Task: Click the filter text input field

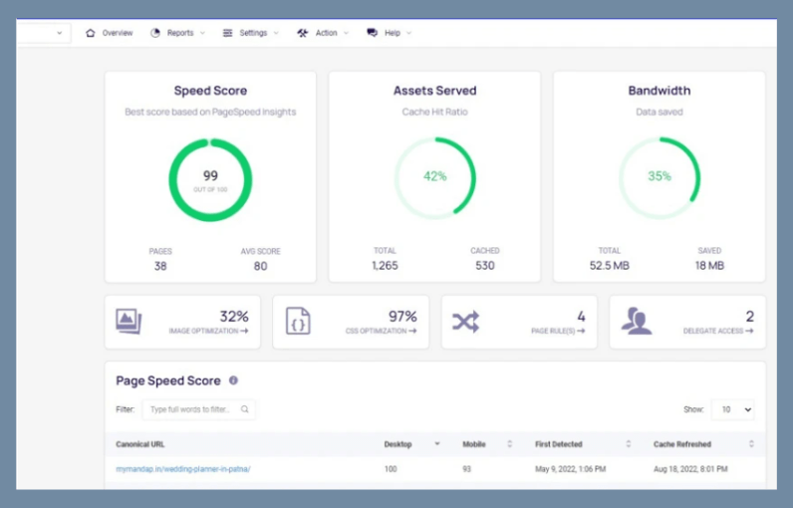Action: (191, 409)
